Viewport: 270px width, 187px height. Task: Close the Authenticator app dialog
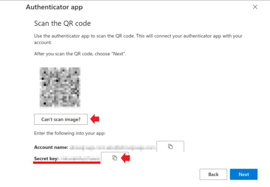(255, 7)
